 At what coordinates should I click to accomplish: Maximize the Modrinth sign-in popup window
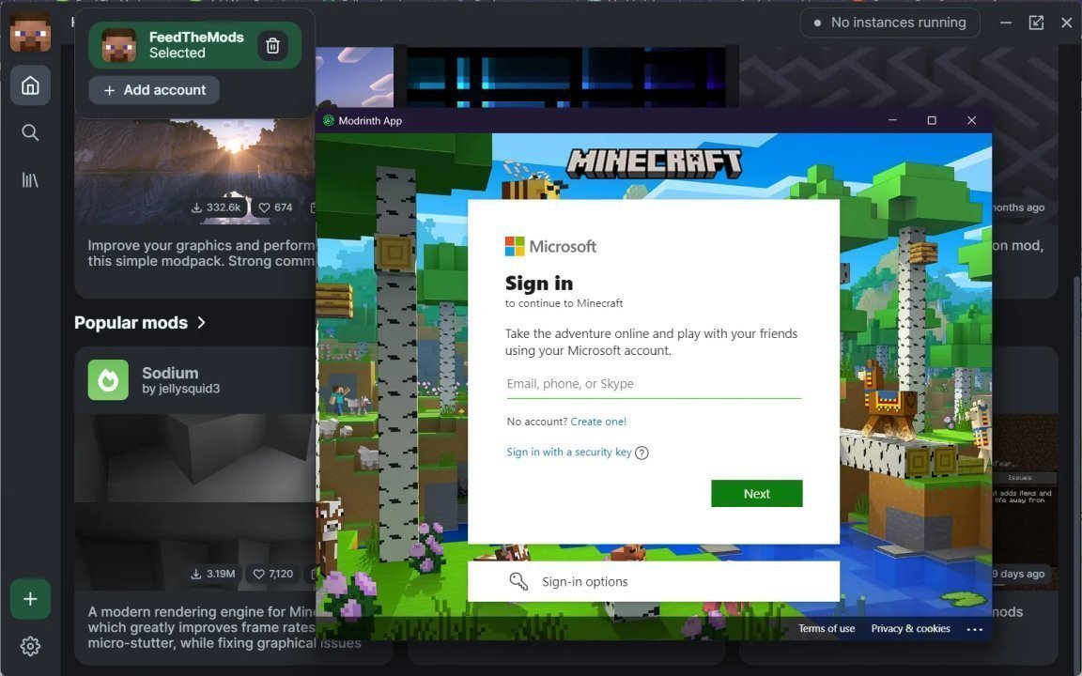(x=932, y=121)
